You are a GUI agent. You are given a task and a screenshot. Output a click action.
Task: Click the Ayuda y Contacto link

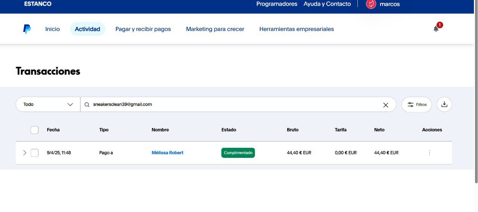[327, 4]
